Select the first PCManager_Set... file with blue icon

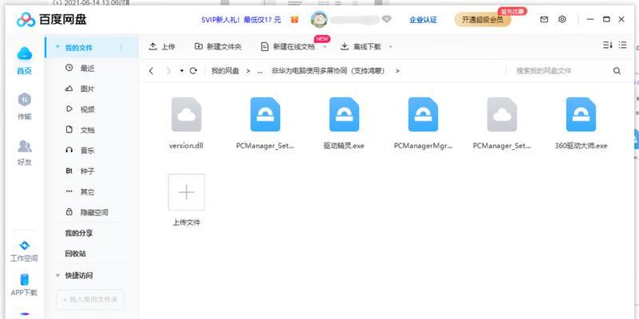[x=266, y=124]
